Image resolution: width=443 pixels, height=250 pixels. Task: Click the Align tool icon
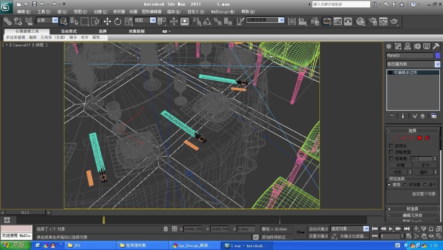(x=303, y=21)
